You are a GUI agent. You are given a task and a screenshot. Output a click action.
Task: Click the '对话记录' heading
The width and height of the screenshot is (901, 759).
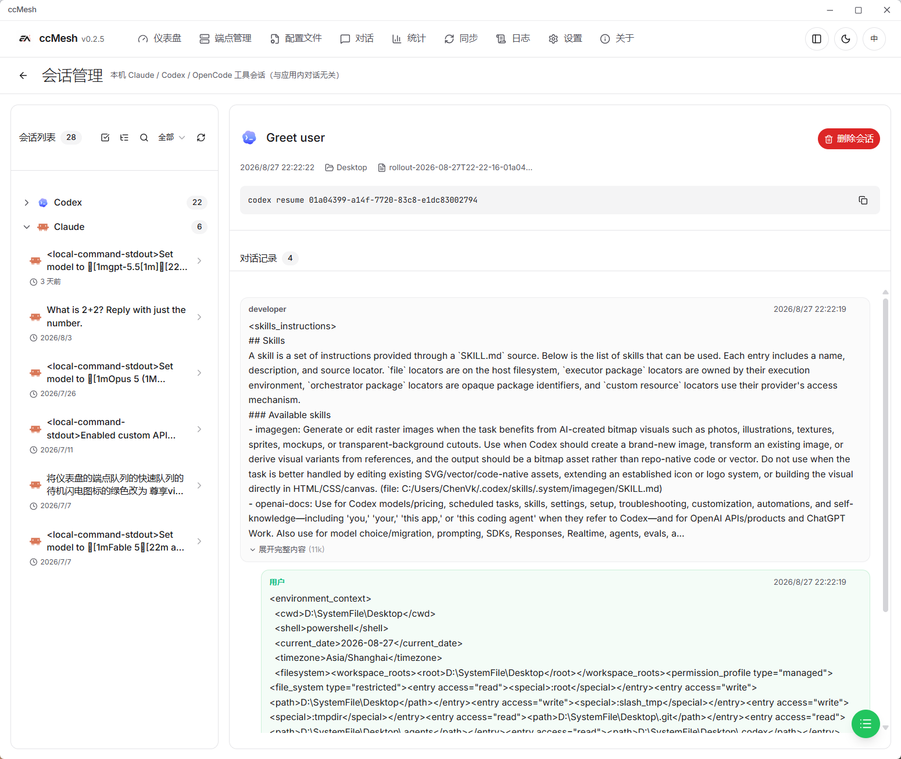coord(259,258)
